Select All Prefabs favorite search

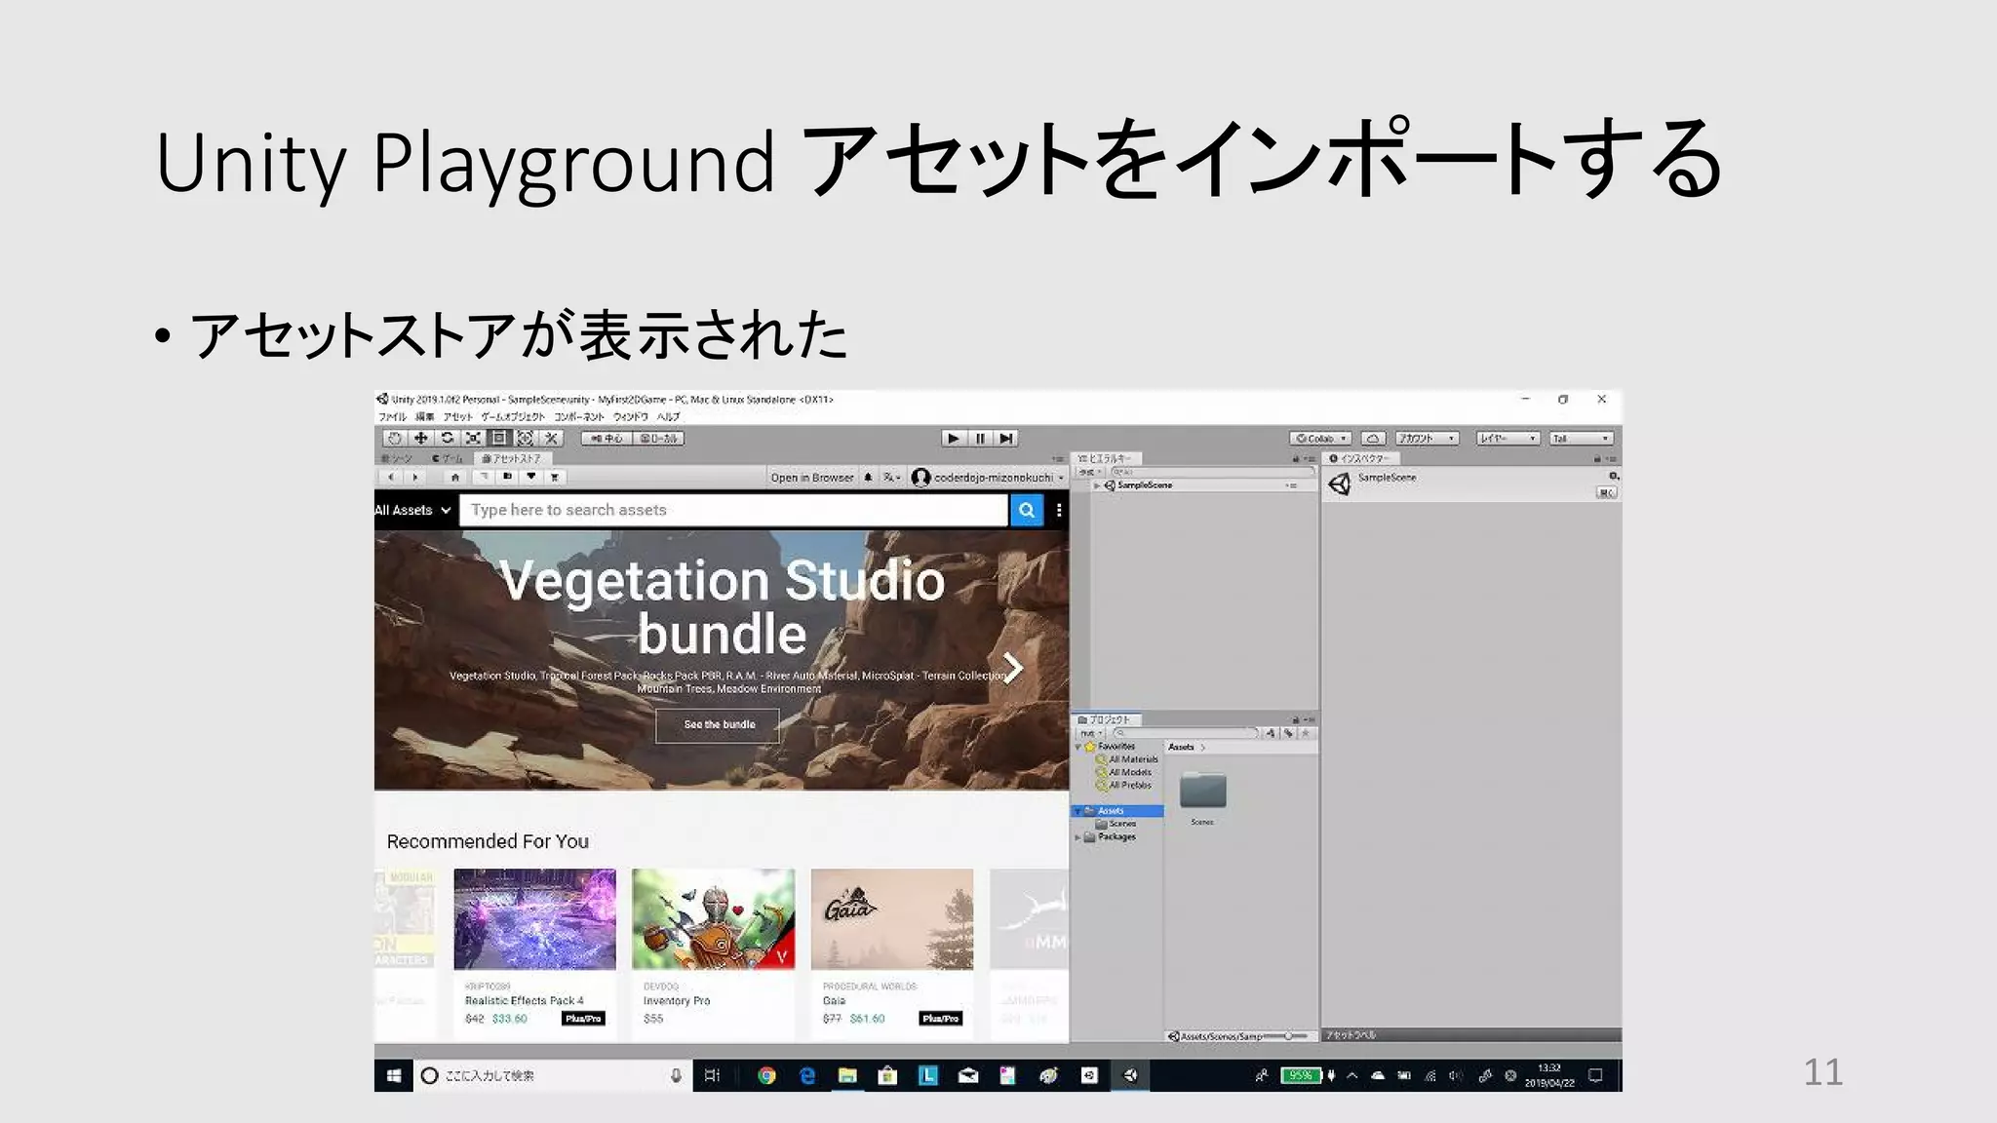click(1124, 785)
